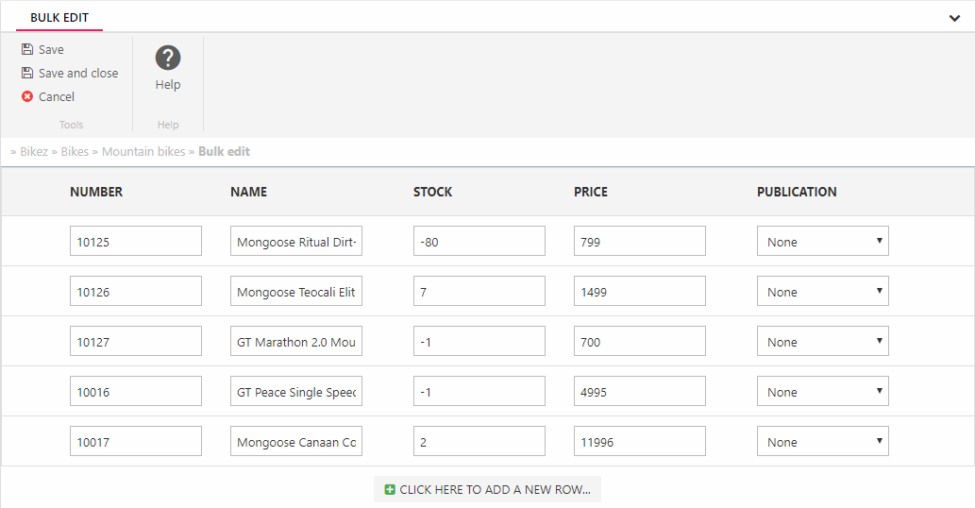975x508 pixels.
Task: Collapse the ribbon with the top-right chevron
Action: tap(954, 18)
